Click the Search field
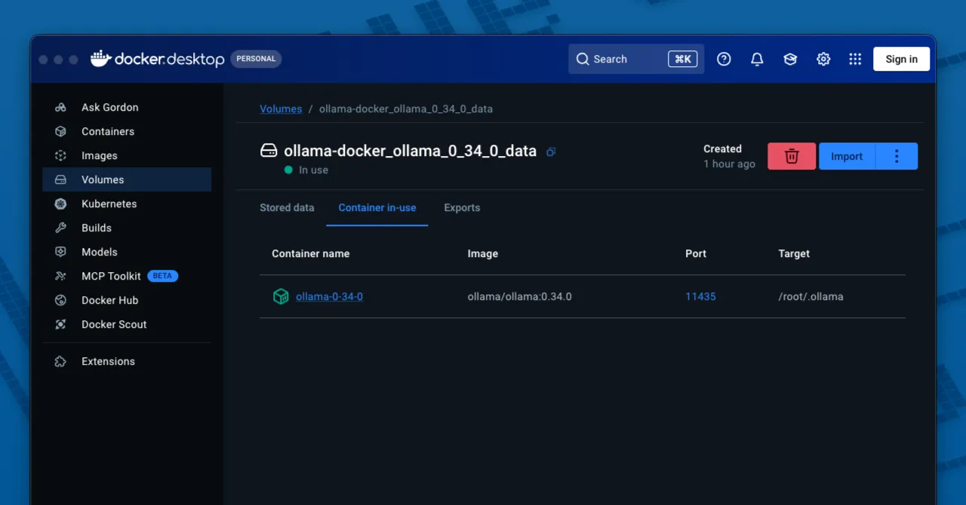 pyautogui.click(x=636, y=59)
